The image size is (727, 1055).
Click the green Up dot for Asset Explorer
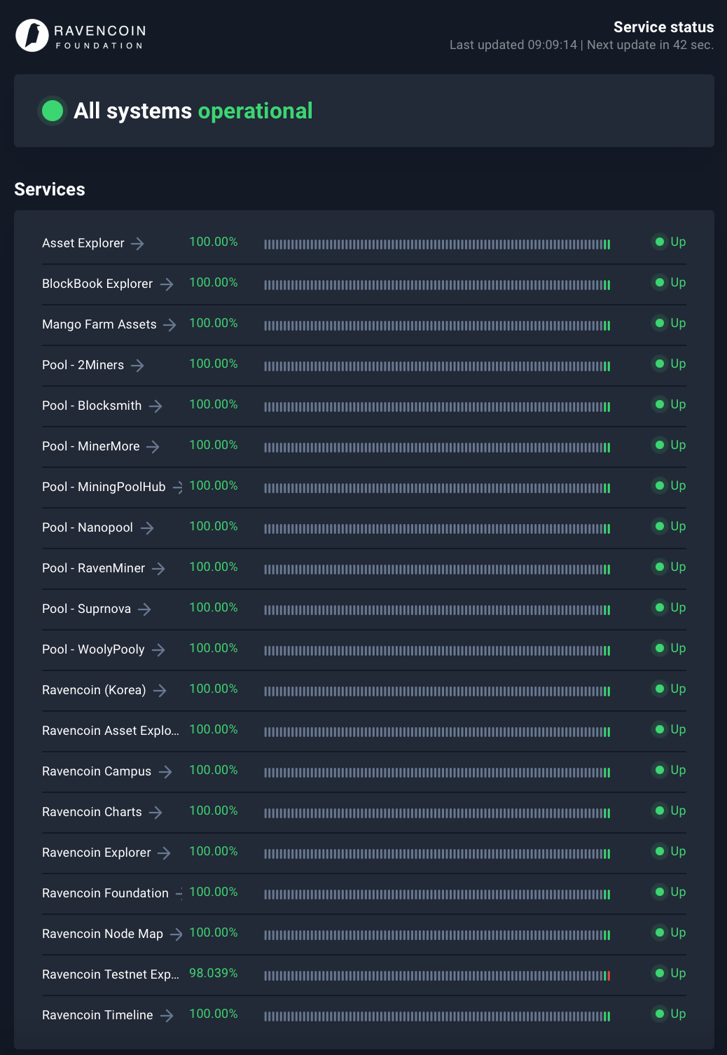(x=659, y=242)
